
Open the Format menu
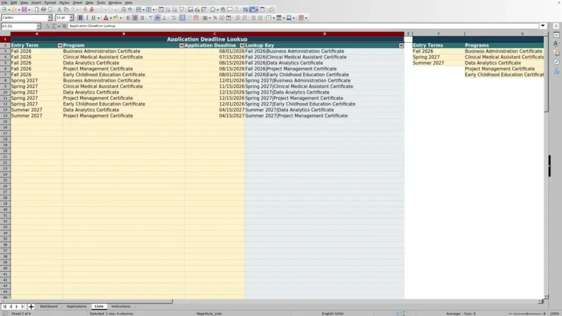[50, 3]
